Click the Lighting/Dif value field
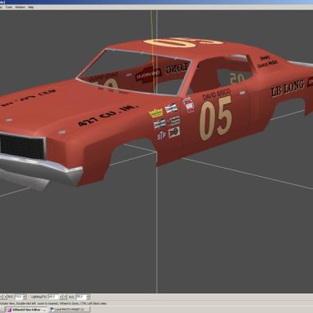313x313 pixels. click(x=54, y=297)
